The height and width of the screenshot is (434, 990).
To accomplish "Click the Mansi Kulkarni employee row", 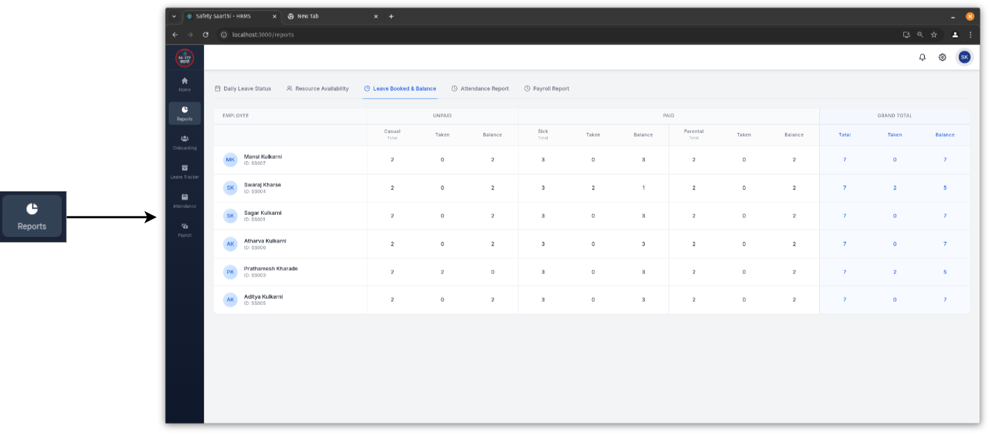I will (x=262, y=157).
